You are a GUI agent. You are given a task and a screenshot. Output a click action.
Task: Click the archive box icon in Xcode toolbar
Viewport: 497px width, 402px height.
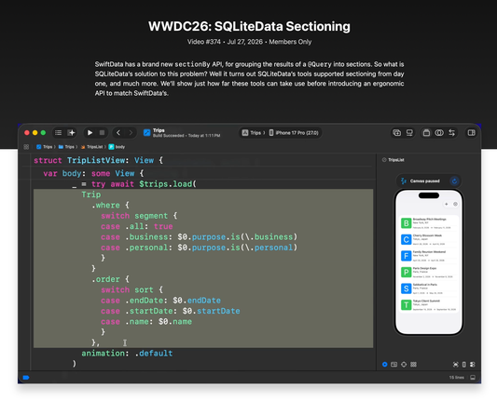(x=427, y=133)
